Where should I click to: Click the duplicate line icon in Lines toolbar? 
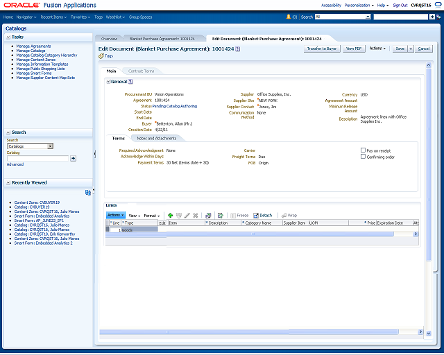(179, 216)
